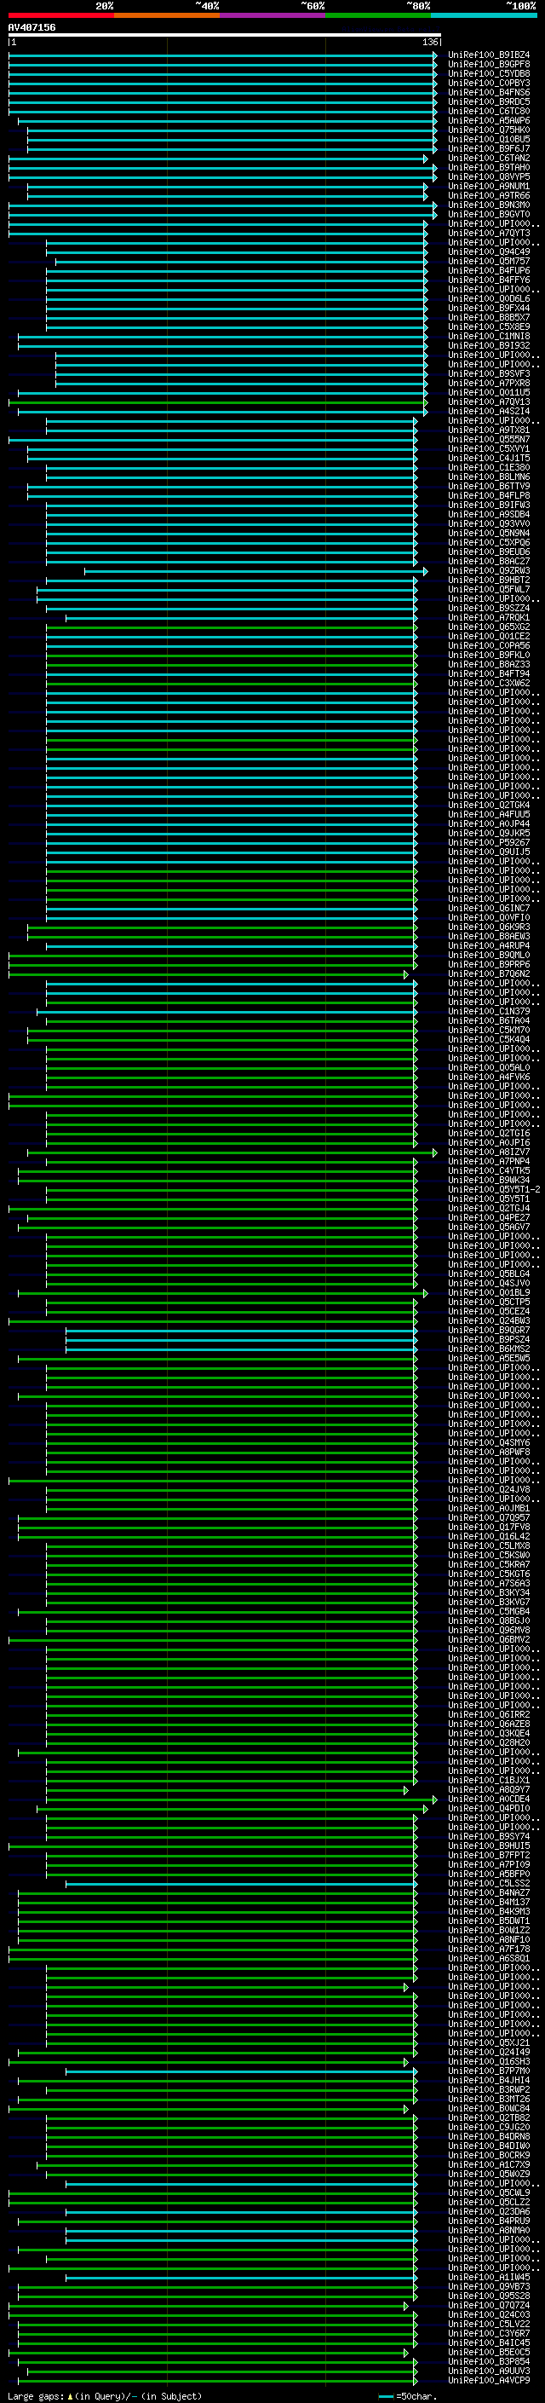Viewport: 545px width, 2403px height.
Task: Select hit label UniRef100_C5X8E9
Action: [x=488, y=326]
